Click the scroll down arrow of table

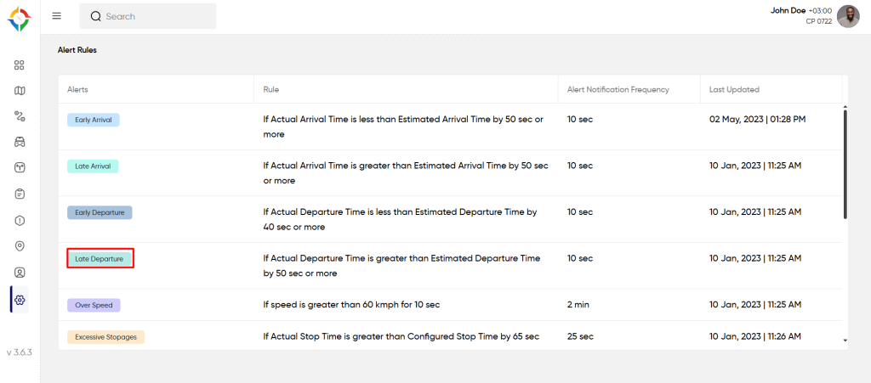point(845,341)
